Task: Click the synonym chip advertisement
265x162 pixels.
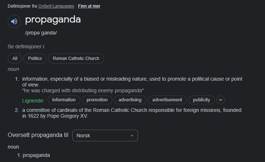Action: click(167, 100)
